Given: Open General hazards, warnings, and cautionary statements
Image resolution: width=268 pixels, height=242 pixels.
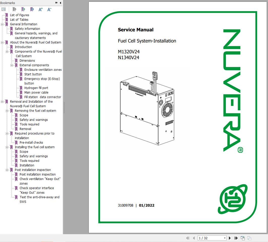Looking at the screenshot, I should pos(36,35).
